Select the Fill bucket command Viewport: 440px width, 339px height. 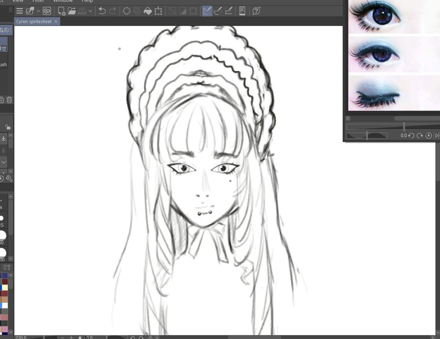tap(147, 11)
